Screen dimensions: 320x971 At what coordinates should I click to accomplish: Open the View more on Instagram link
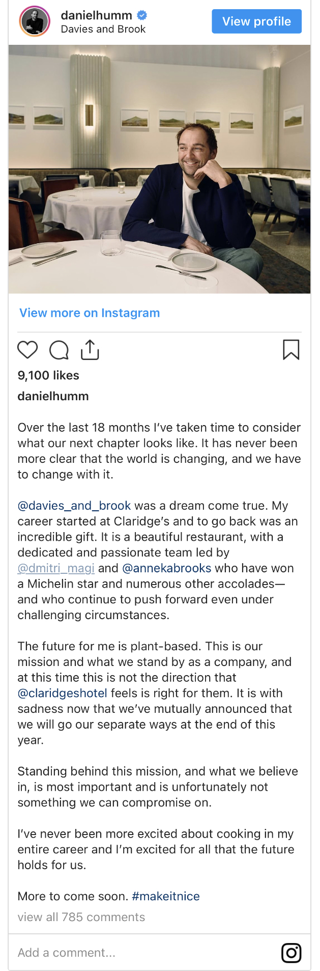pos(90,313)
